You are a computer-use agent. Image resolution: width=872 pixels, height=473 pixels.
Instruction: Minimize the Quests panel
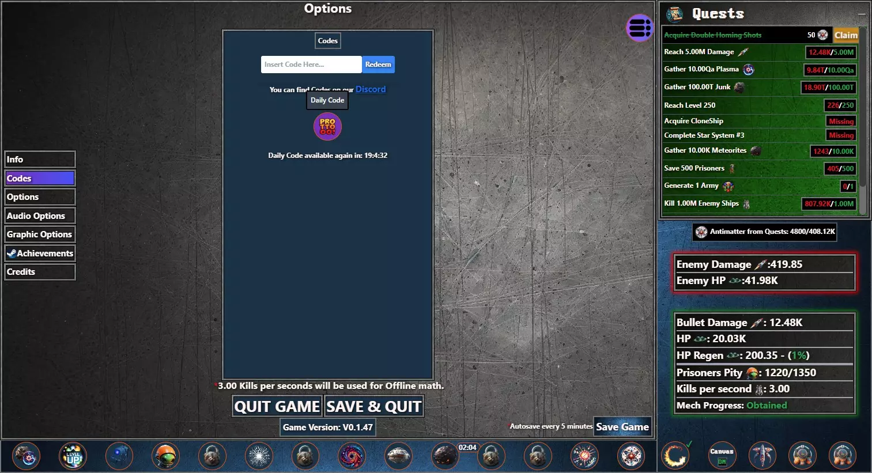click(862, 13)
